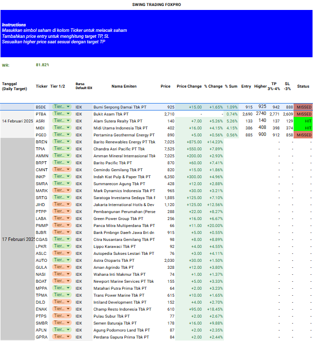Click the 14 Februari 2025 date cell
The image size is (313, 341).
pyautogui.click(x=17, y=121)
